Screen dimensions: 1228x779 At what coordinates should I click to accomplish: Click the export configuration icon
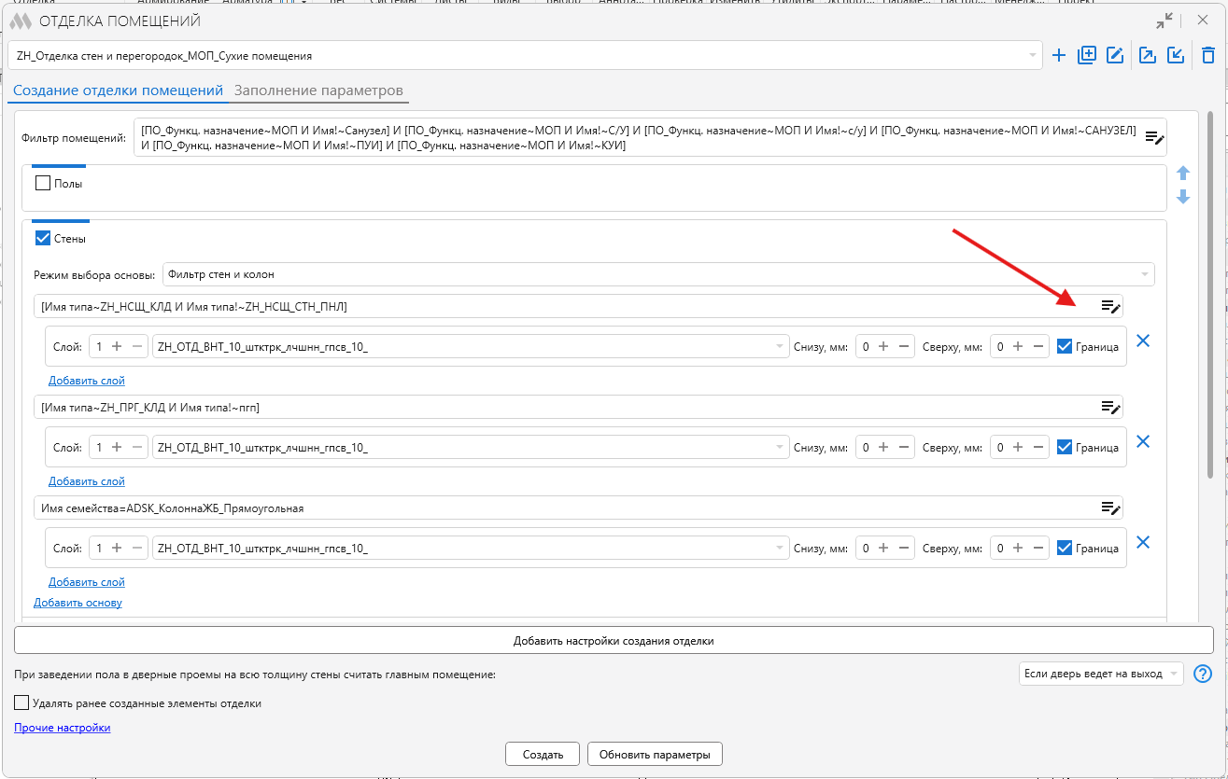coord(1149,55)
